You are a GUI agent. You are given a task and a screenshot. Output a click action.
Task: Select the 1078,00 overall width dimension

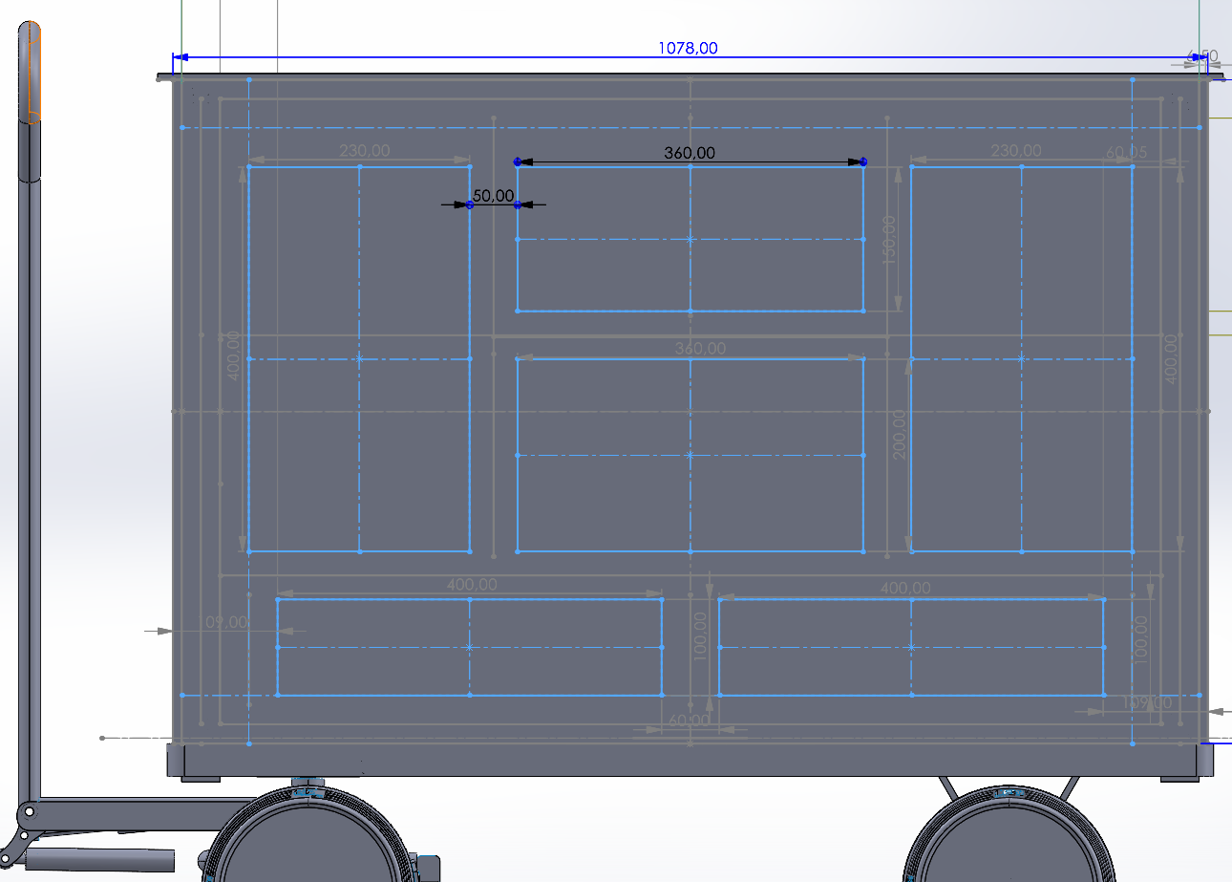[688, 48]
